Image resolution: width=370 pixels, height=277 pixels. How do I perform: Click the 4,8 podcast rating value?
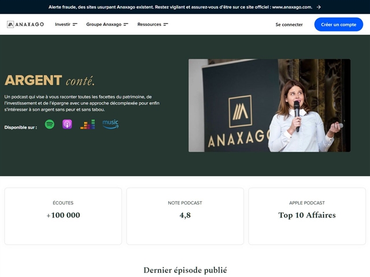tap(185, 215)
